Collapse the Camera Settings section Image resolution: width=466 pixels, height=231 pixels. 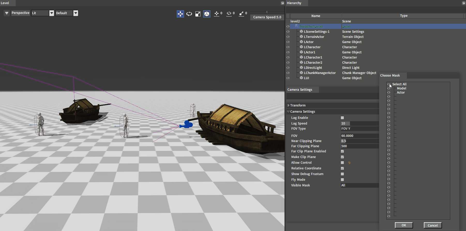288,112
